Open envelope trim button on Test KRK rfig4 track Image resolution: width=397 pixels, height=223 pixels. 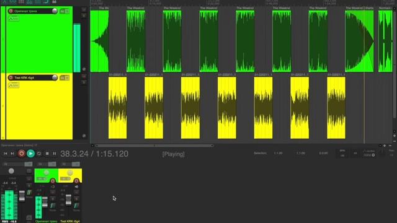pyautogui.click(x=14, y=85)
